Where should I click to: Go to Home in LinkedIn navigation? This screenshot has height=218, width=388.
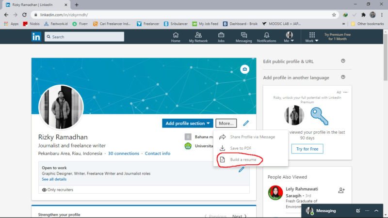click(176, 37)
